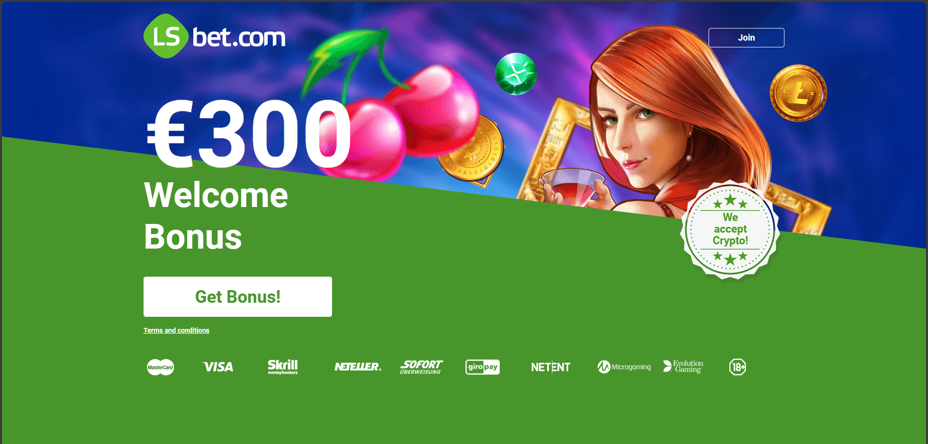928x444 pixels.
Task: Click the Join button
Action: tap(746, 38)
